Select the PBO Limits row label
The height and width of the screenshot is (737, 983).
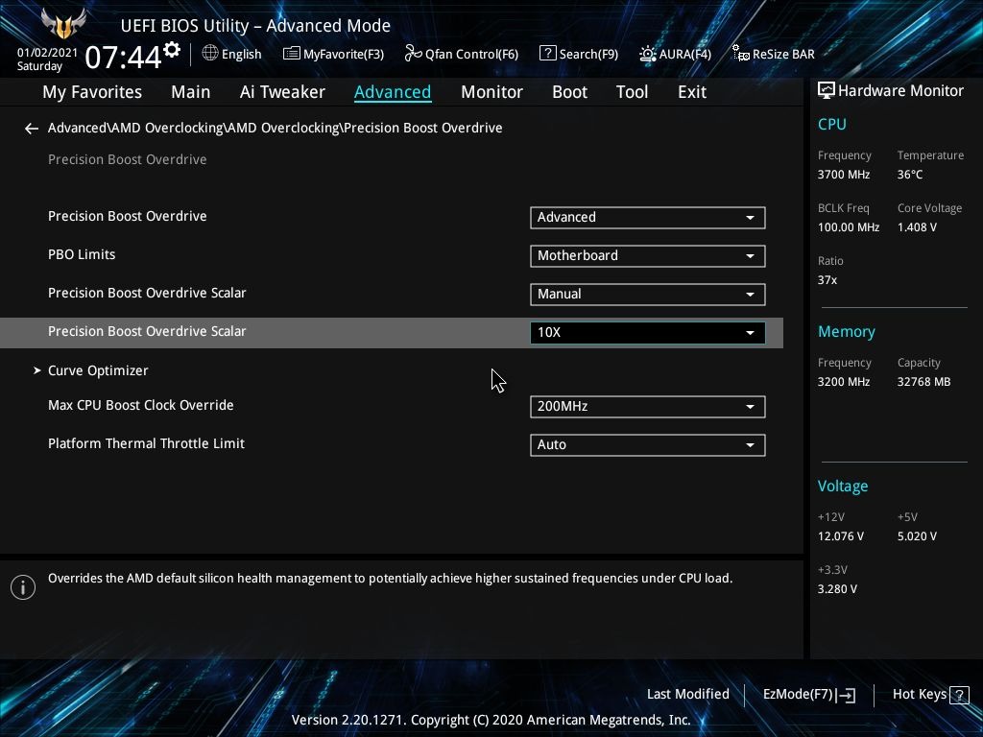(82, 254)
